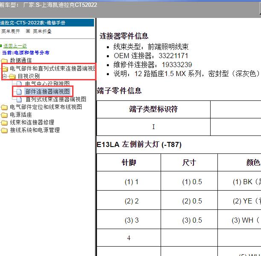This screenshot has width=261, height=256.
Task: Click folder icon of 电气部件定位和线束布线视图
Action: click(5, 107)
